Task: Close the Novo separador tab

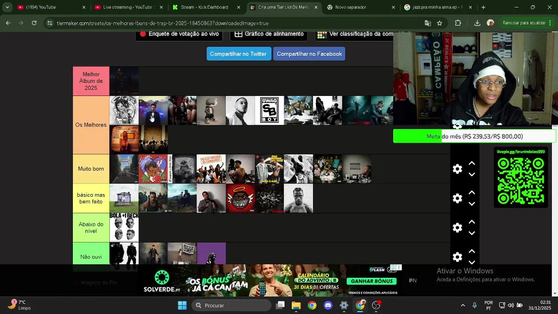Action: click(x=394, y=7)
